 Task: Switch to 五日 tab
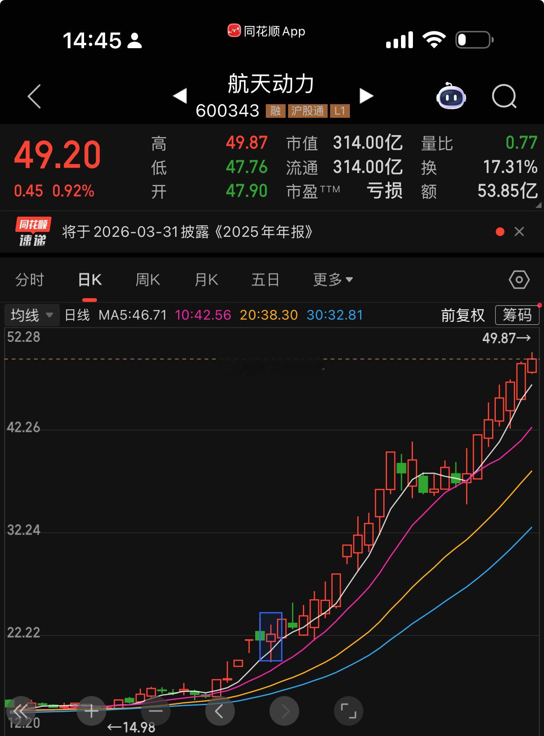click(x=265, y=280)
